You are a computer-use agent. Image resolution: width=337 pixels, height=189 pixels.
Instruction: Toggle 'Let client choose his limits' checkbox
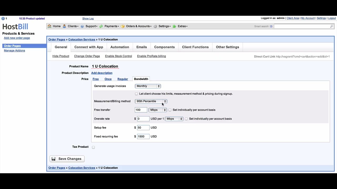(x=136, y=94)
